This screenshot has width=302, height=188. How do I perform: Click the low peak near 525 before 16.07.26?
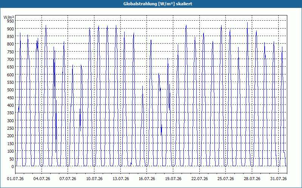pos(143,86)
